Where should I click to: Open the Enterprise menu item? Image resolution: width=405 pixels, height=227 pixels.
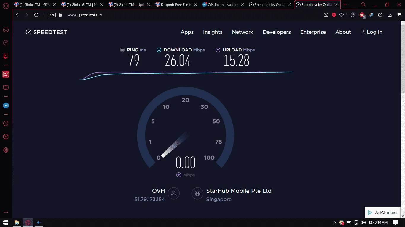point(313,32)
